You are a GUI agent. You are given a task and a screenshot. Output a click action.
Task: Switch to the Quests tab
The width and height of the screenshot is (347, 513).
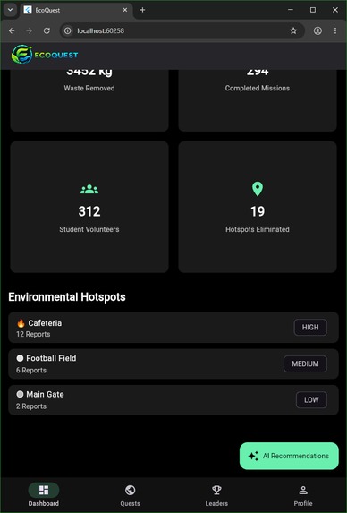click(130, 495)
